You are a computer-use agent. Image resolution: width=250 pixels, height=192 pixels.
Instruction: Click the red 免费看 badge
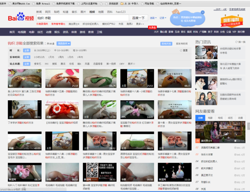pyautogui.click(x=152, y=27)
